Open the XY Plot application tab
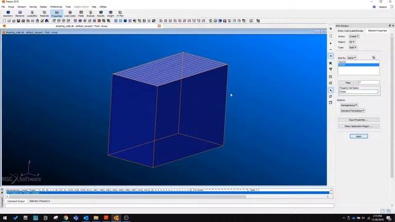The image size is (395, 222). click(120, 14)
